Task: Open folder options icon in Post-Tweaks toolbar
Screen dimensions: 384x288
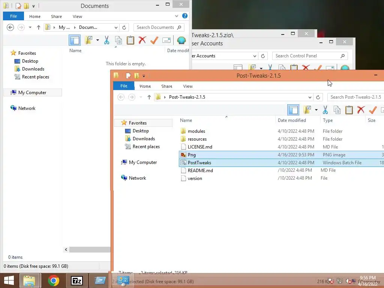Action: tap(307, 110)
